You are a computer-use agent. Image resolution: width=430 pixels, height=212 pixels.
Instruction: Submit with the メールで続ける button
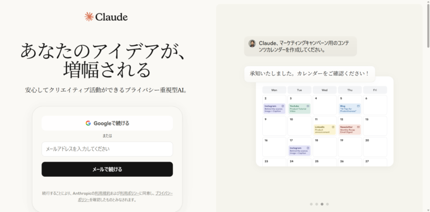(x=107, y=169)
